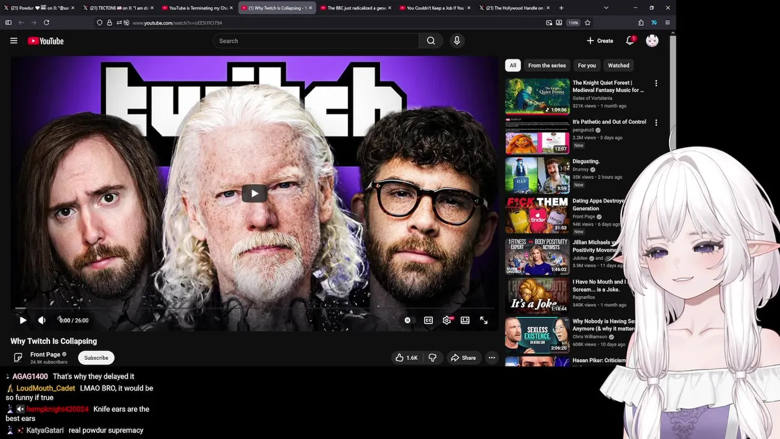Go back to the previous page

coord(21,23)
